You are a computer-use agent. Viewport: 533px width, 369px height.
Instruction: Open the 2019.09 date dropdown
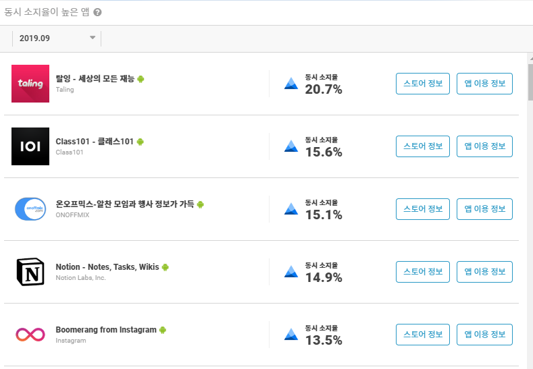(x=57, y=38)
